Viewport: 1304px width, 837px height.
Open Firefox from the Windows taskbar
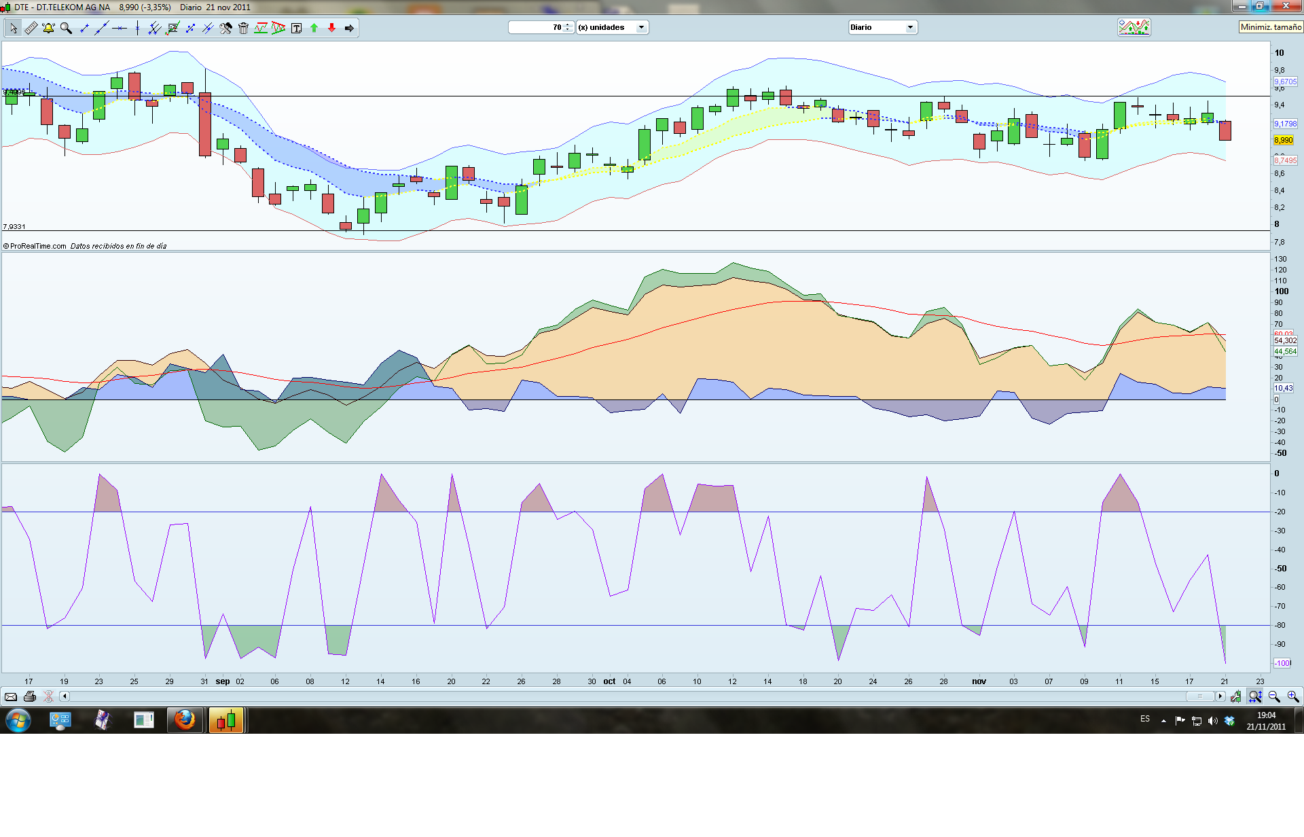pos(184,719)
